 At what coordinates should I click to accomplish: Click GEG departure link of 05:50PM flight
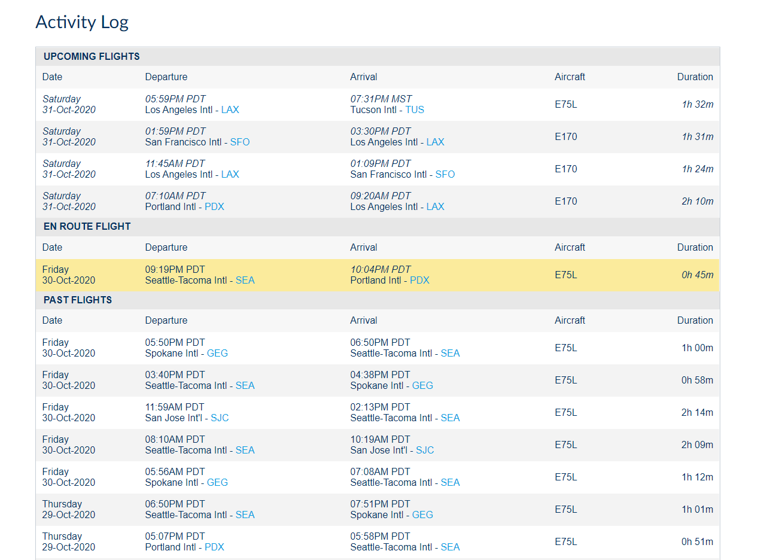click(x=217, y=354)
